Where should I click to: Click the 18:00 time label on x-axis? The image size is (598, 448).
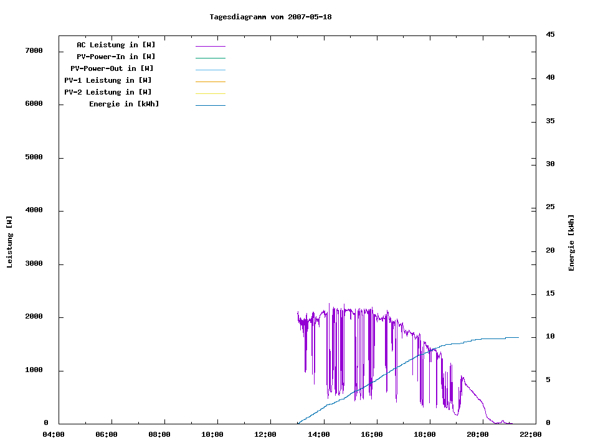pos(426,434)
